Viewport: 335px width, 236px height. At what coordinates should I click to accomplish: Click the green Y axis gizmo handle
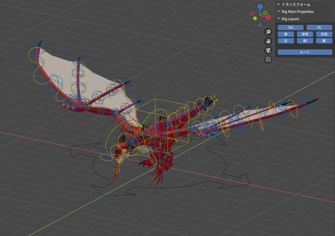[x=265, y=13]
